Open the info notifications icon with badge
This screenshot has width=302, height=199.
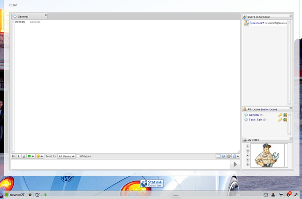click(x=288, y=194)
